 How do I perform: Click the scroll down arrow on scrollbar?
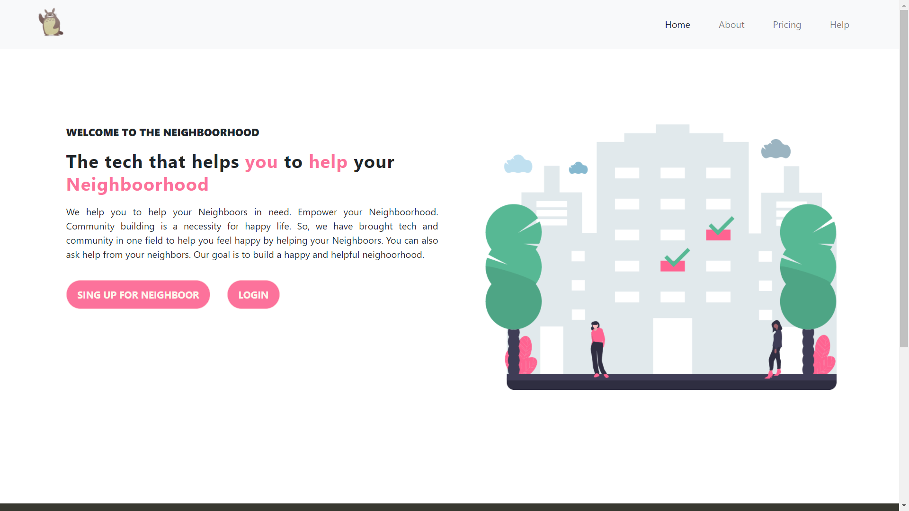(x=904, y=506)
